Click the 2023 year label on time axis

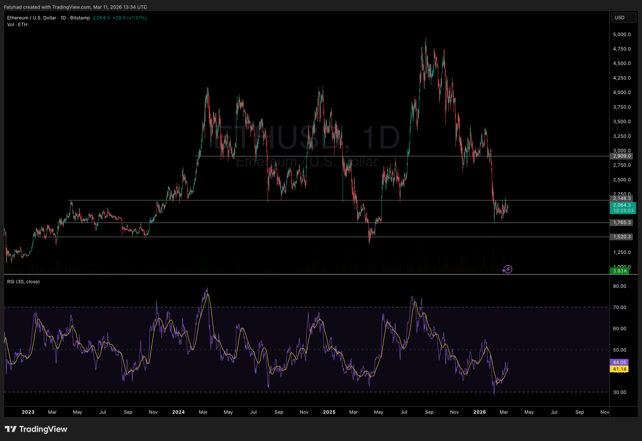point(28,412)
